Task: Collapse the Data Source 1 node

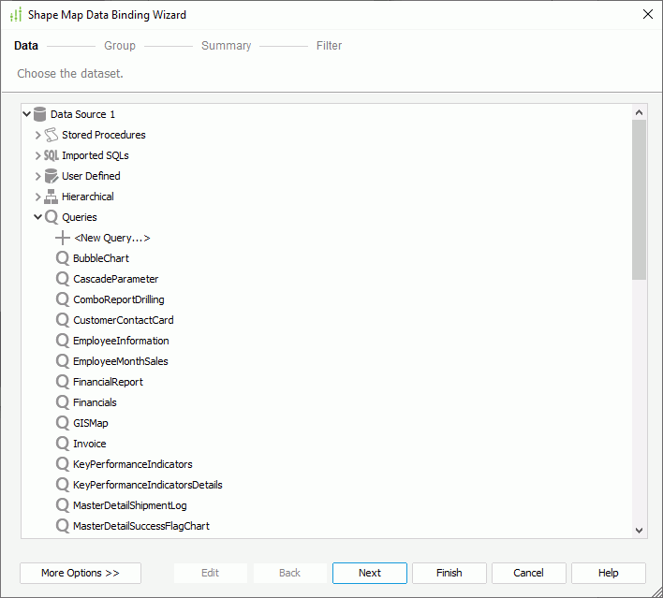Action: (26, 114)
